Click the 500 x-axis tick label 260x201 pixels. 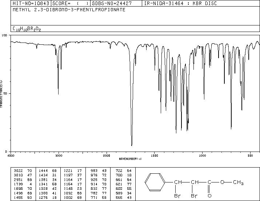pos(250,156)
